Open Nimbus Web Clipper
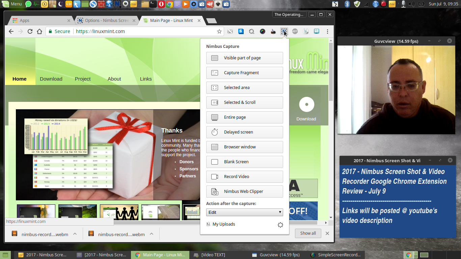This screenshot has height=259, width=461. click(244, 192)
